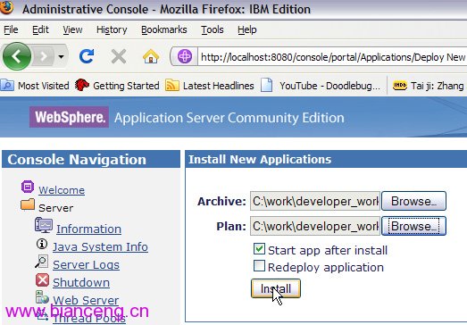Open the back/forward history dropdown arrow
Viewport: 467px width, 325px height.
(x=61, y=56)
